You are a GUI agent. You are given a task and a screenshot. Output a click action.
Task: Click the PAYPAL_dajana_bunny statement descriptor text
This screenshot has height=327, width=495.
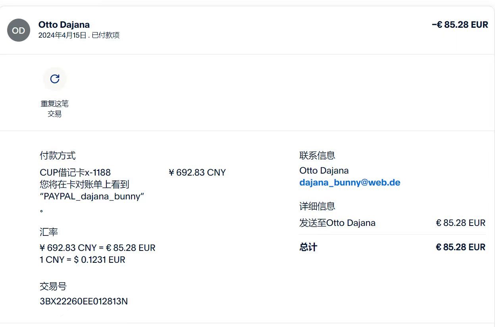[92, 196]
